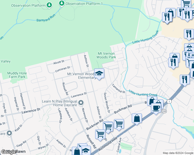The height and width of the screenshot is (155, 194).
Task: Click the Barnyard Run stream label
Action: point(46,18)
